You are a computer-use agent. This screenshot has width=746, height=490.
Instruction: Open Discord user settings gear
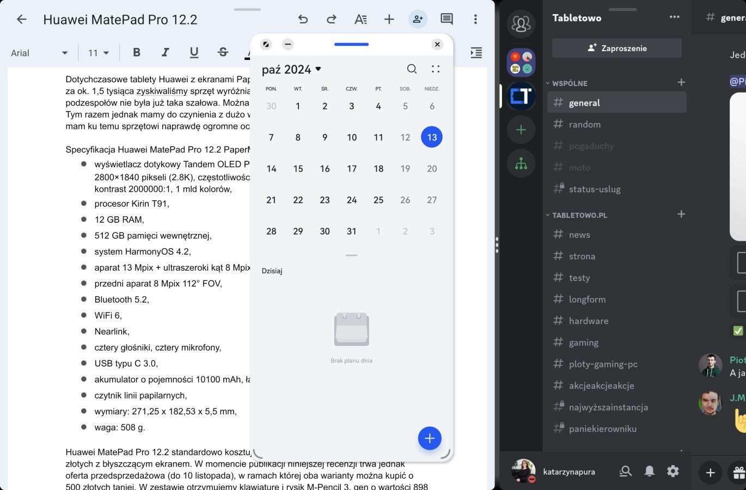pyautogui.click(x=673, y=471)
